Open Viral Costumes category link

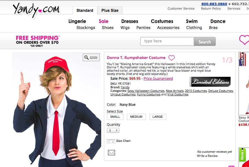[x=178, y=94]
